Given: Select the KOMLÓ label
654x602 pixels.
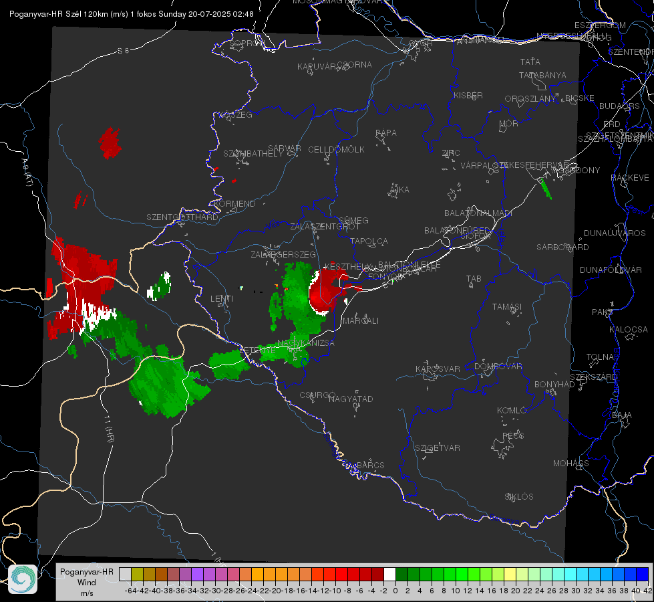Looking at the screenshot, I should (512, 411).
